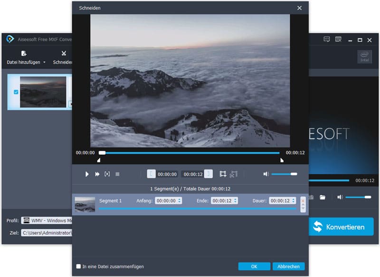This screenshot has width=380, height=277.
Task: Click the split scissors icon
Action: coord(234,174)
